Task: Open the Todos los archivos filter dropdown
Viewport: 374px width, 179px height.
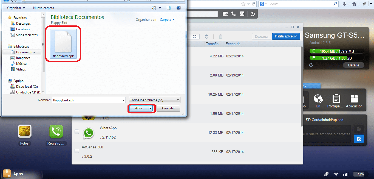Action: pos(155,100)
